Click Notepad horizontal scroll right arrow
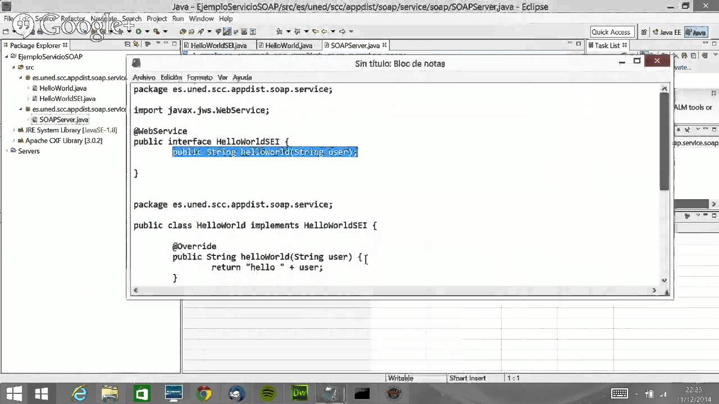719x404 pixels. pos(654,290)
